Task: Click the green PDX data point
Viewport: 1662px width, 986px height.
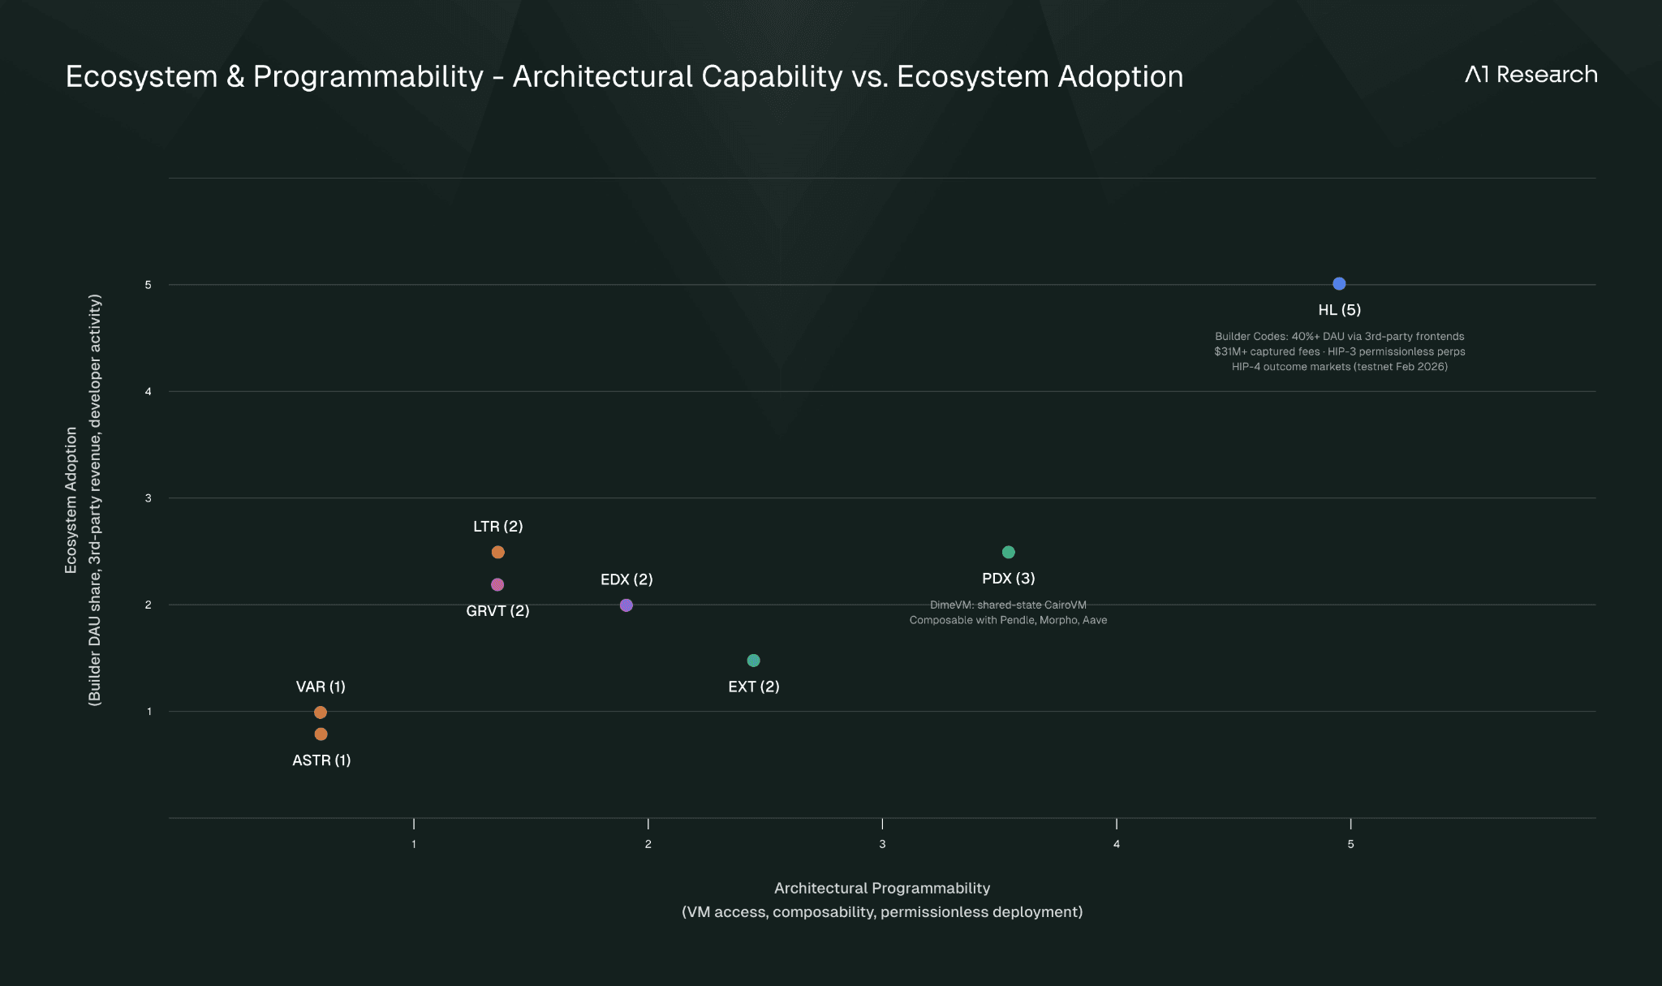Action: tap(1008, 552)
